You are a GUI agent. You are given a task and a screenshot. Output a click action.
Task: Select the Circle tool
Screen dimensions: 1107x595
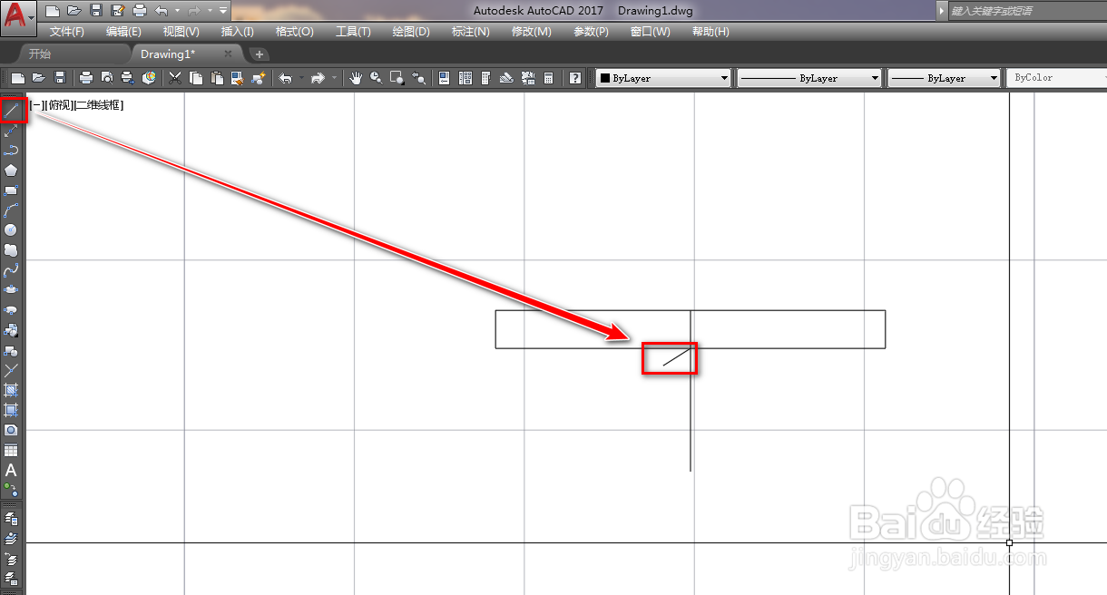pos(11,229)
